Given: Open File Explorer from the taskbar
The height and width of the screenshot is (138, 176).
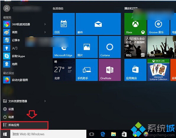Looking at the screenshot, I should [114, 134].
